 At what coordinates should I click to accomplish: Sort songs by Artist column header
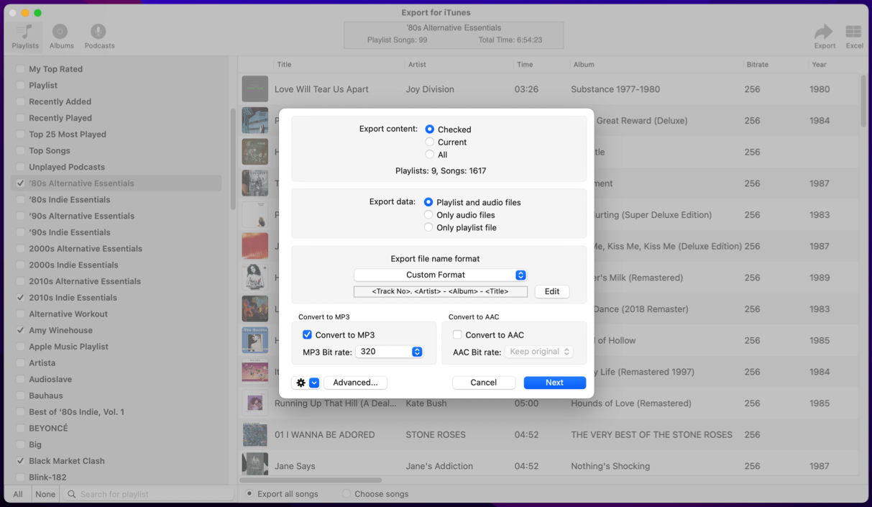click(x=417, y=65)
